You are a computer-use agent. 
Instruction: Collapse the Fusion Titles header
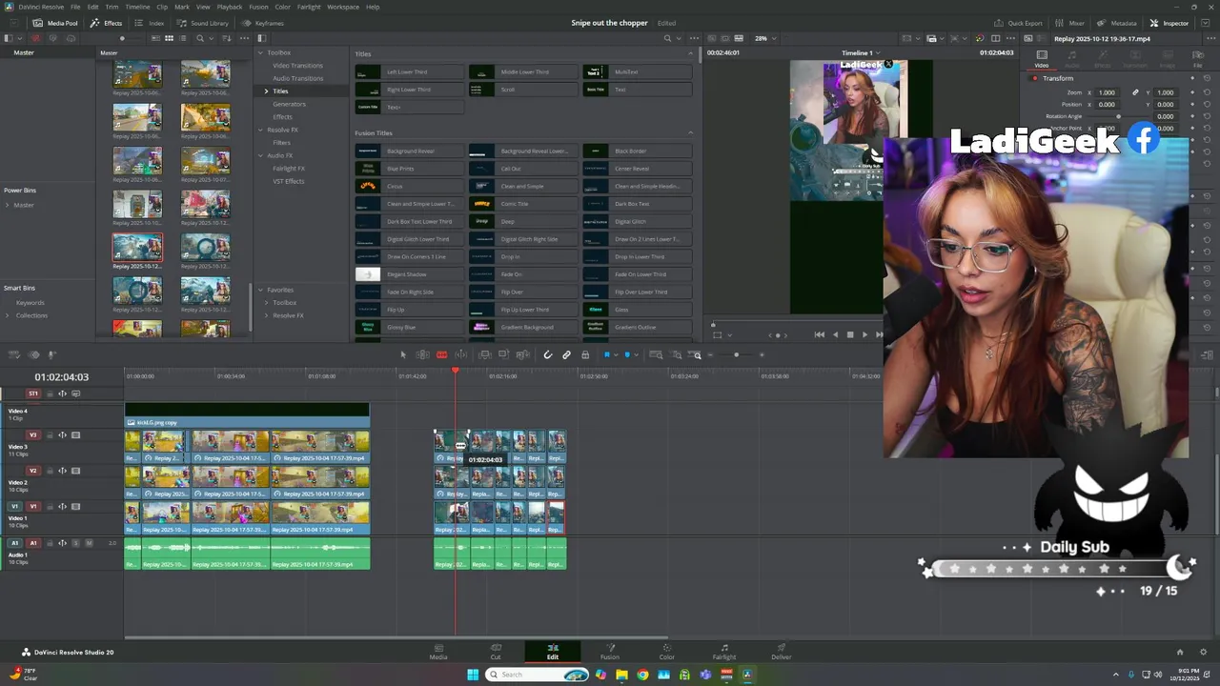[x=690, y=132]
